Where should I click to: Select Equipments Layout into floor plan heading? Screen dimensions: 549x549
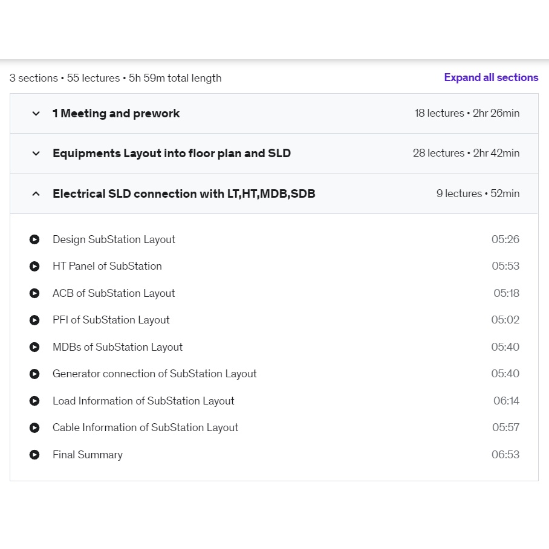click(172, 154)
